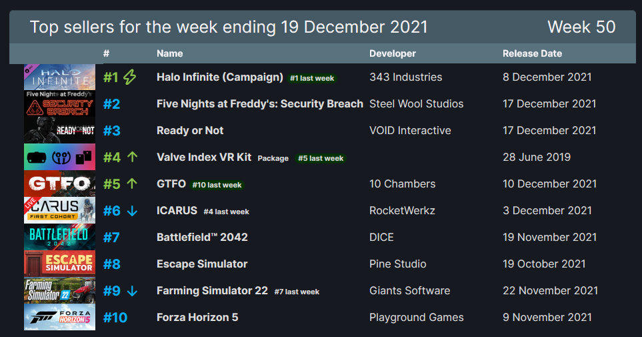
Task: Open Escape Simulator game title link
Action: pos(202,264)
